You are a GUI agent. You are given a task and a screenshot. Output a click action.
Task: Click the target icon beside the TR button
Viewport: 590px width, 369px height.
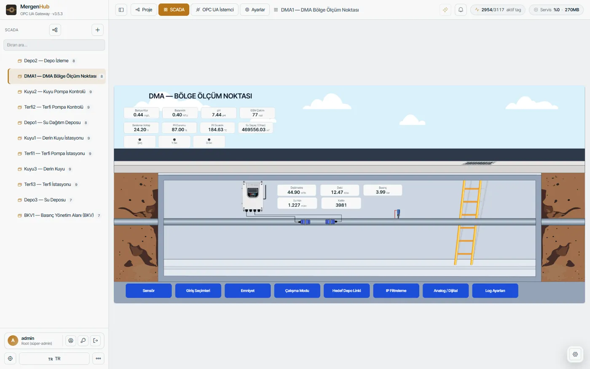pyautogui.click(x=10, y=358)
